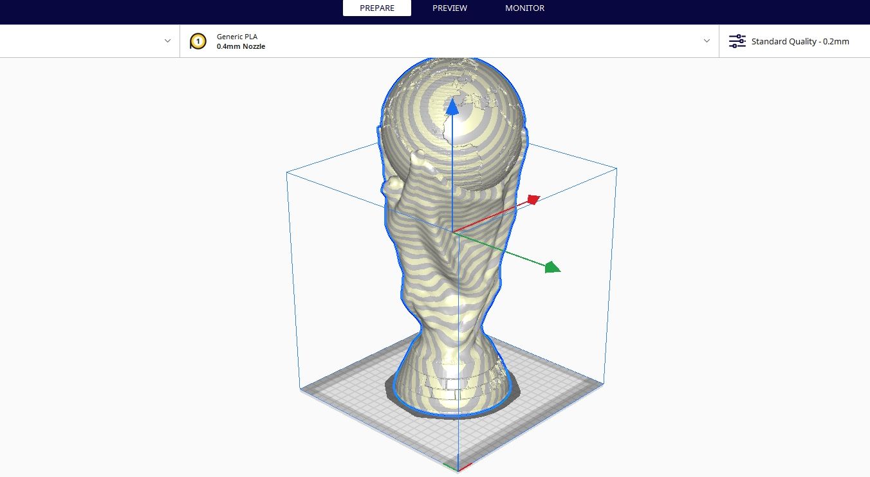Click the extruder 1 number icon

198,40
